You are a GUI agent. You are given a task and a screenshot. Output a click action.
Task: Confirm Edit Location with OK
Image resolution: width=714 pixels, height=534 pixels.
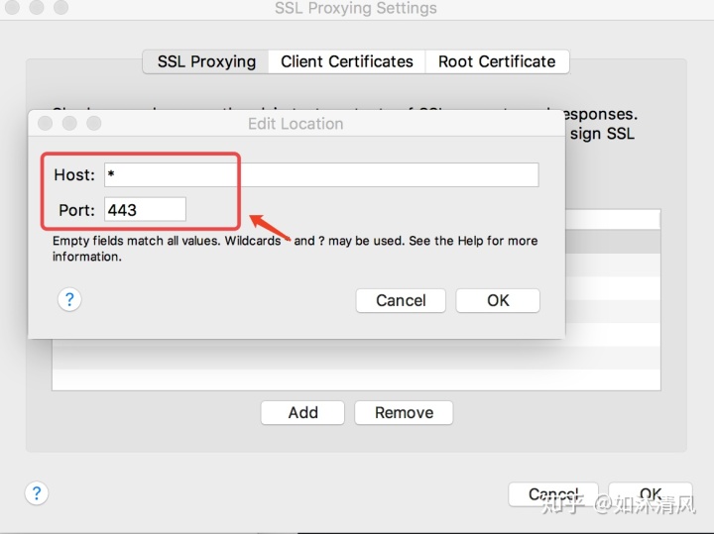pos(498,300)
